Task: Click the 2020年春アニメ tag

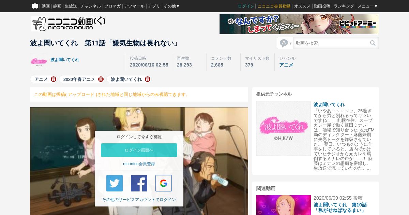Action: (79, 79)
